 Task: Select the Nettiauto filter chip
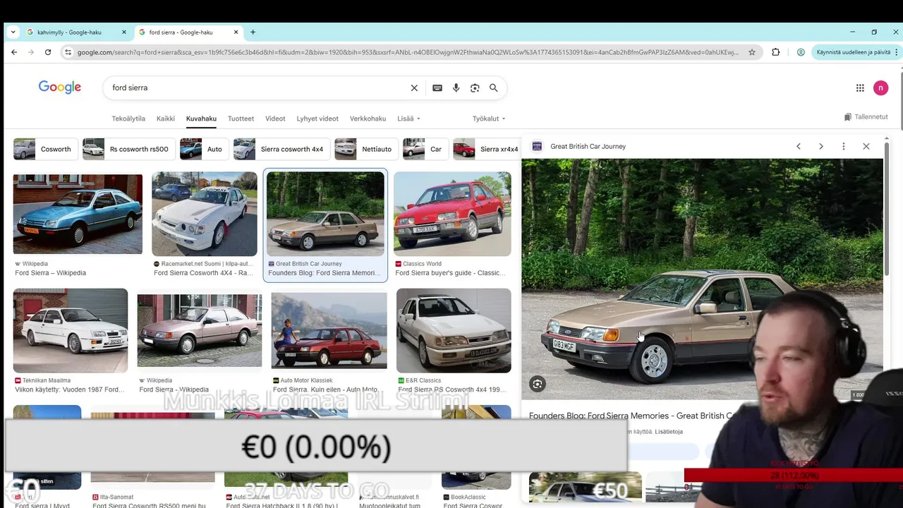pos(365,149)
